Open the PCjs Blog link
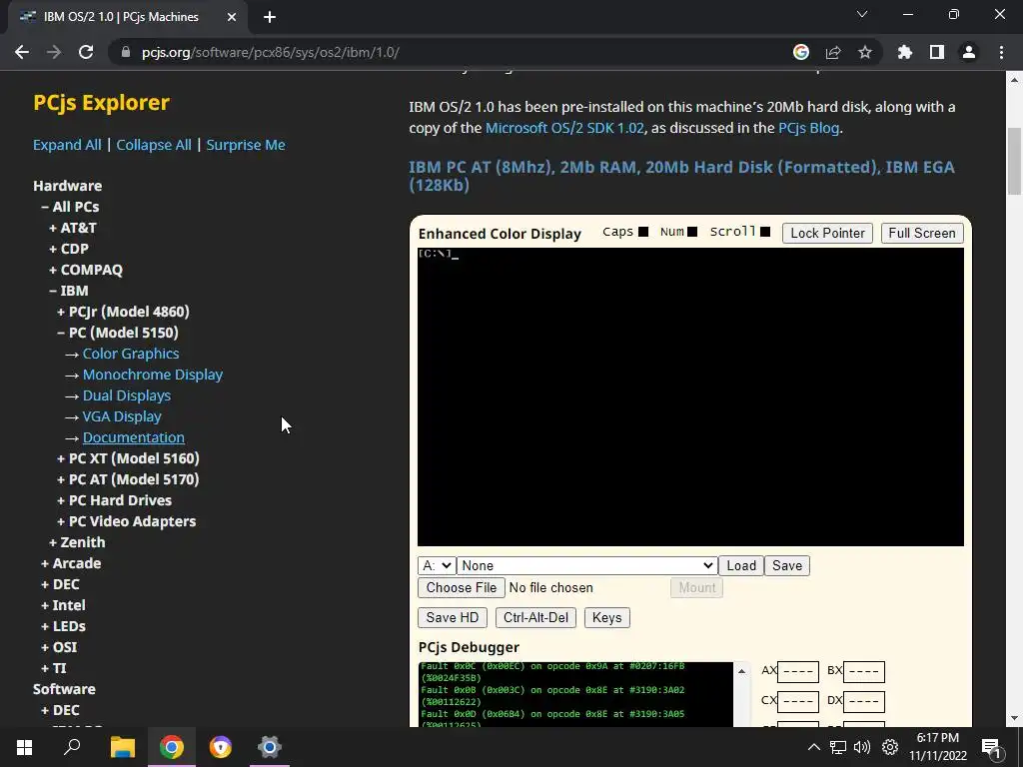This screenshot has height=767, width=1023. (x=808, y=128)
